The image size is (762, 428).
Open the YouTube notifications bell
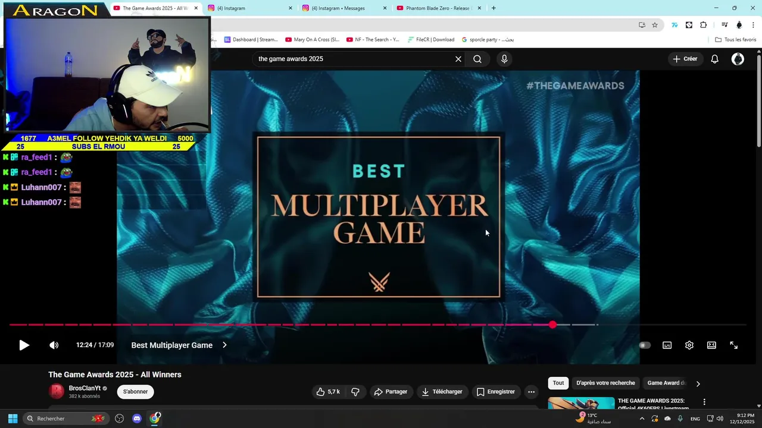[x=715, y=59]
